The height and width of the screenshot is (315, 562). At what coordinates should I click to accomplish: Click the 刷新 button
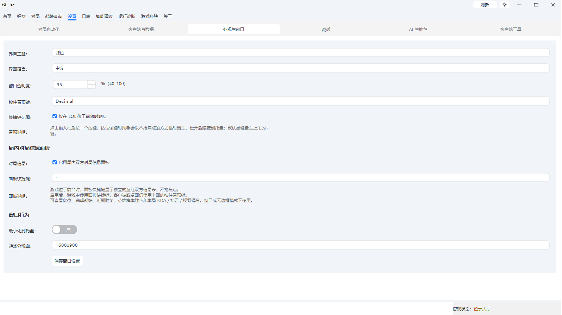click(x=485, y=5)
